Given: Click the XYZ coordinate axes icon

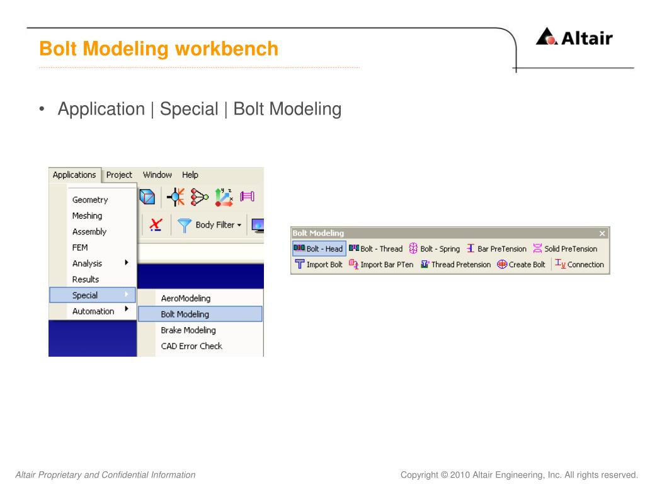Looking at the screenshot, I should [x=224, y=197].
